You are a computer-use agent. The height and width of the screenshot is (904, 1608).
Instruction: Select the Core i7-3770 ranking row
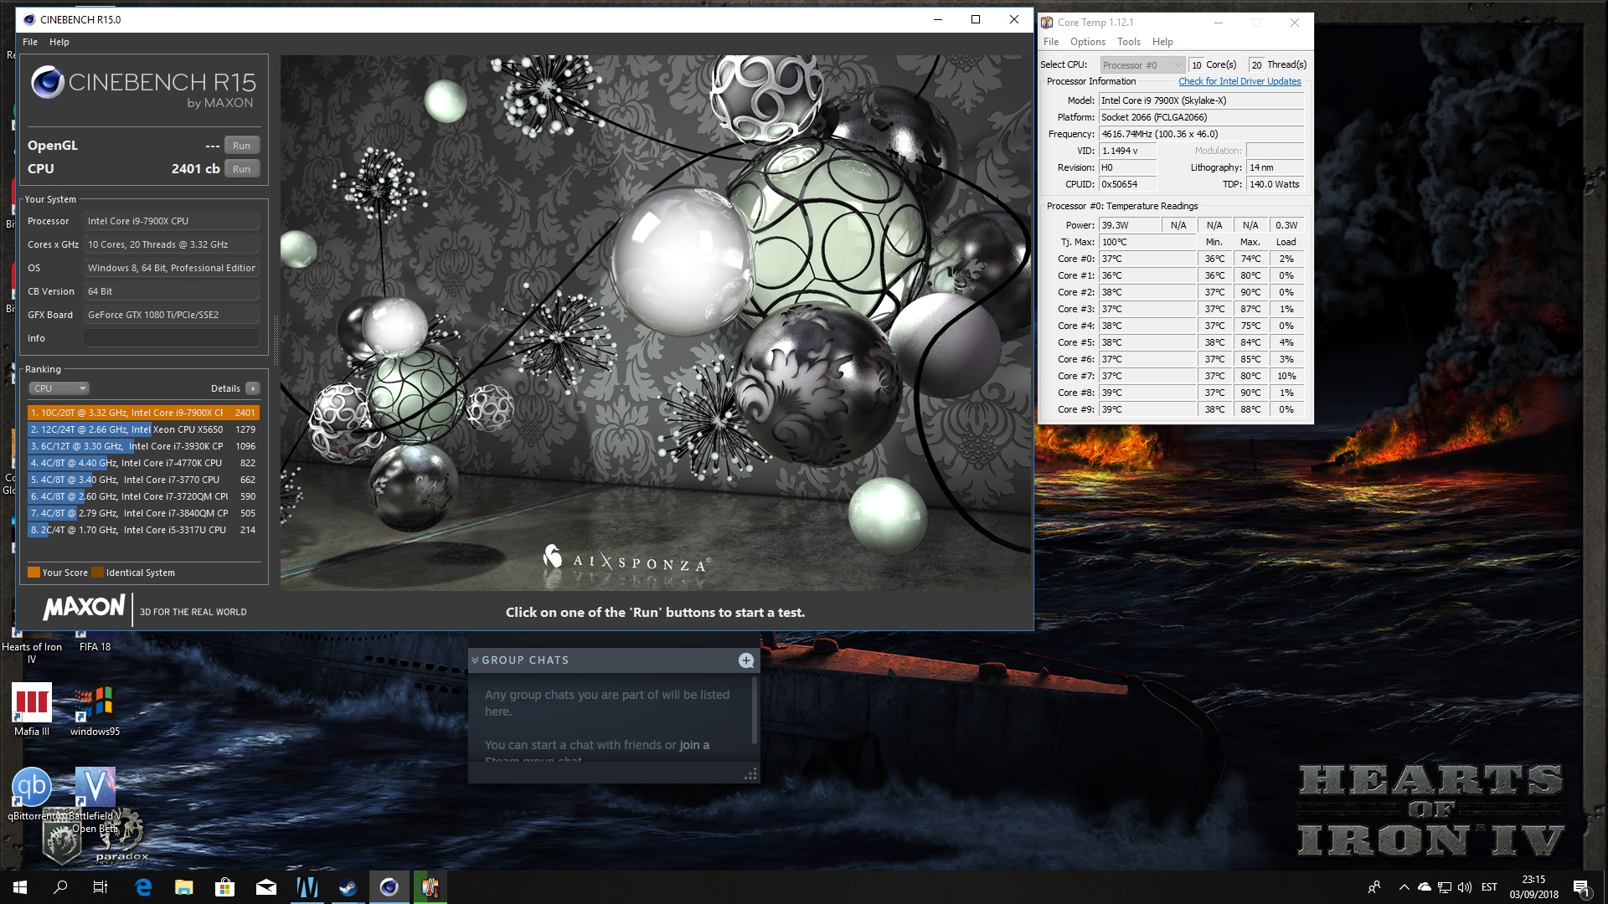(x=143, y=480)
